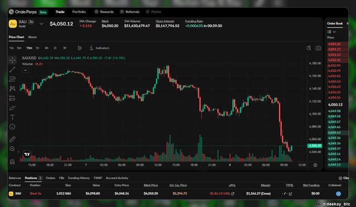Click the 4,050.20 current price axis label
The height and width of the screenshot is (207, 356).
pos(315,146)
